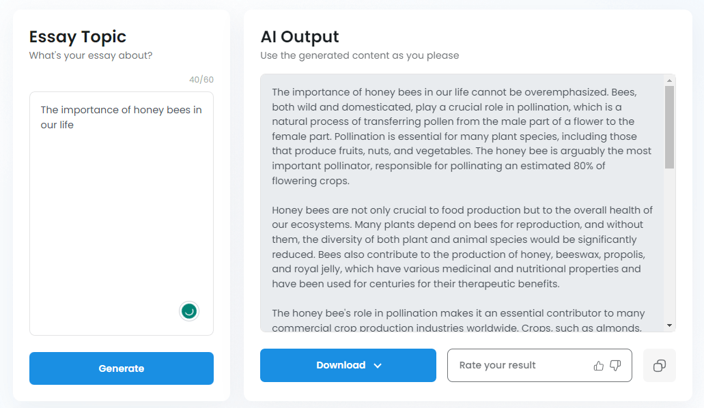
Task: Click the first paragraph about pollination
Action: click(462, 136)
